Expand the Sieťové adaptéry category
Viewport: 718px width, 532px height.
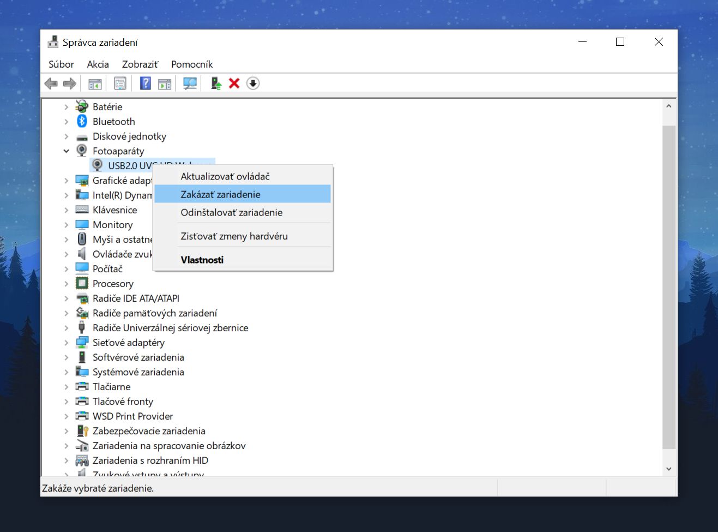click(x=67, y=343)
